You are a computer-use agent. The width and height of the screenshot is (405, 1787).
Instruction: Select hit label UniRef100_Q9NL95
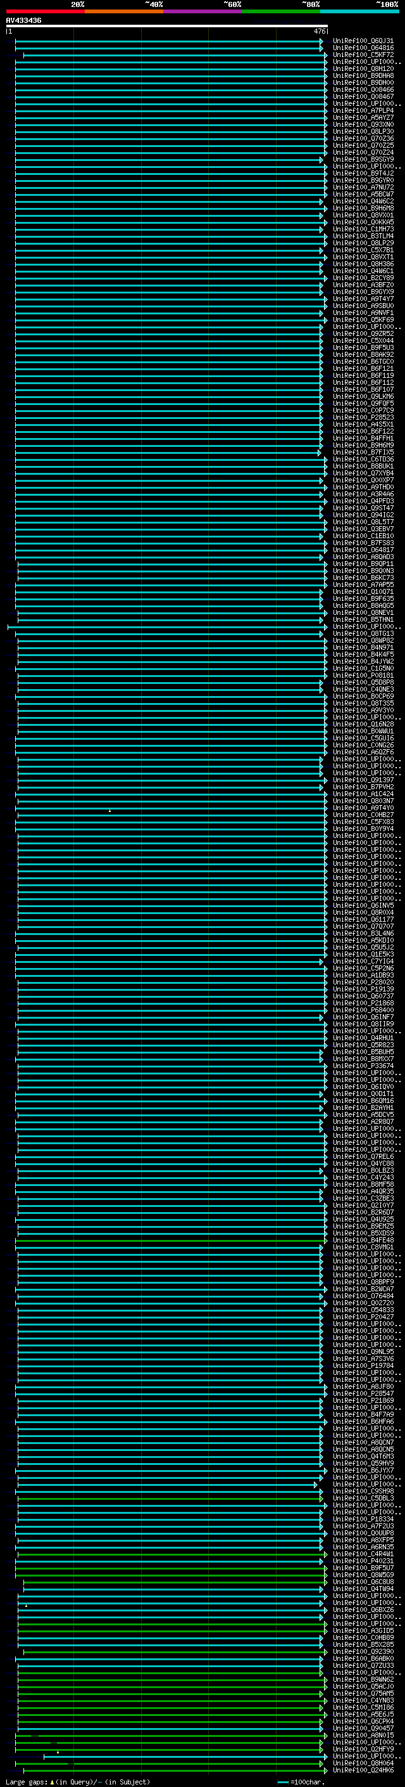click(x=363, y=1352)
